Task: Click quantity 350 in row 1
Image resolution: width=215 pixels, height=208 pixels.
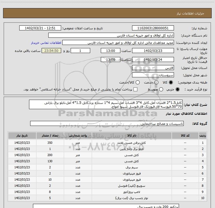Action: point(50,143)
